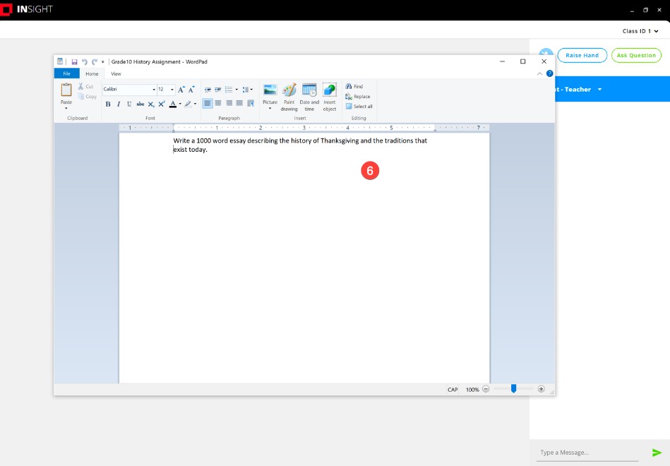Open the Class ID 1 dropdown
The image size is (670, 466).
640,31
